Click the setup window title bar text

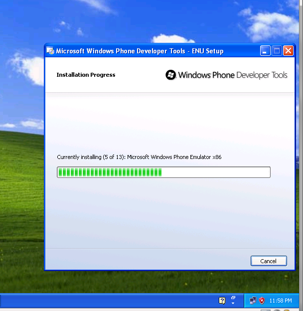tap(140, 51)
